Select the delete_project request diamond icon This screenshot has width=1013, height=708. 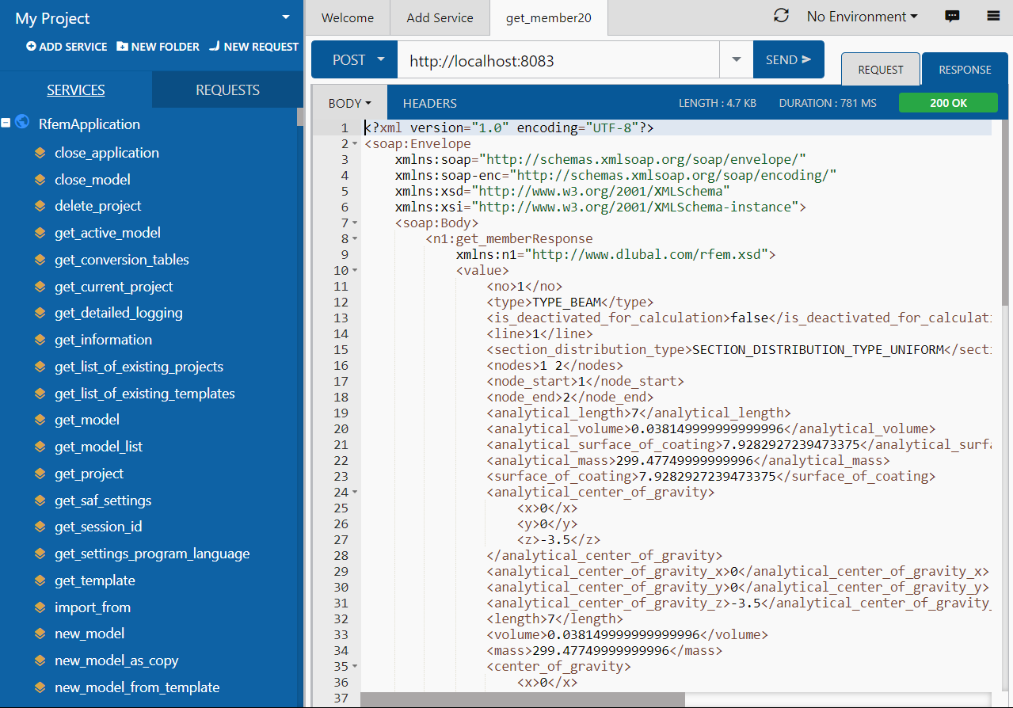40,206
